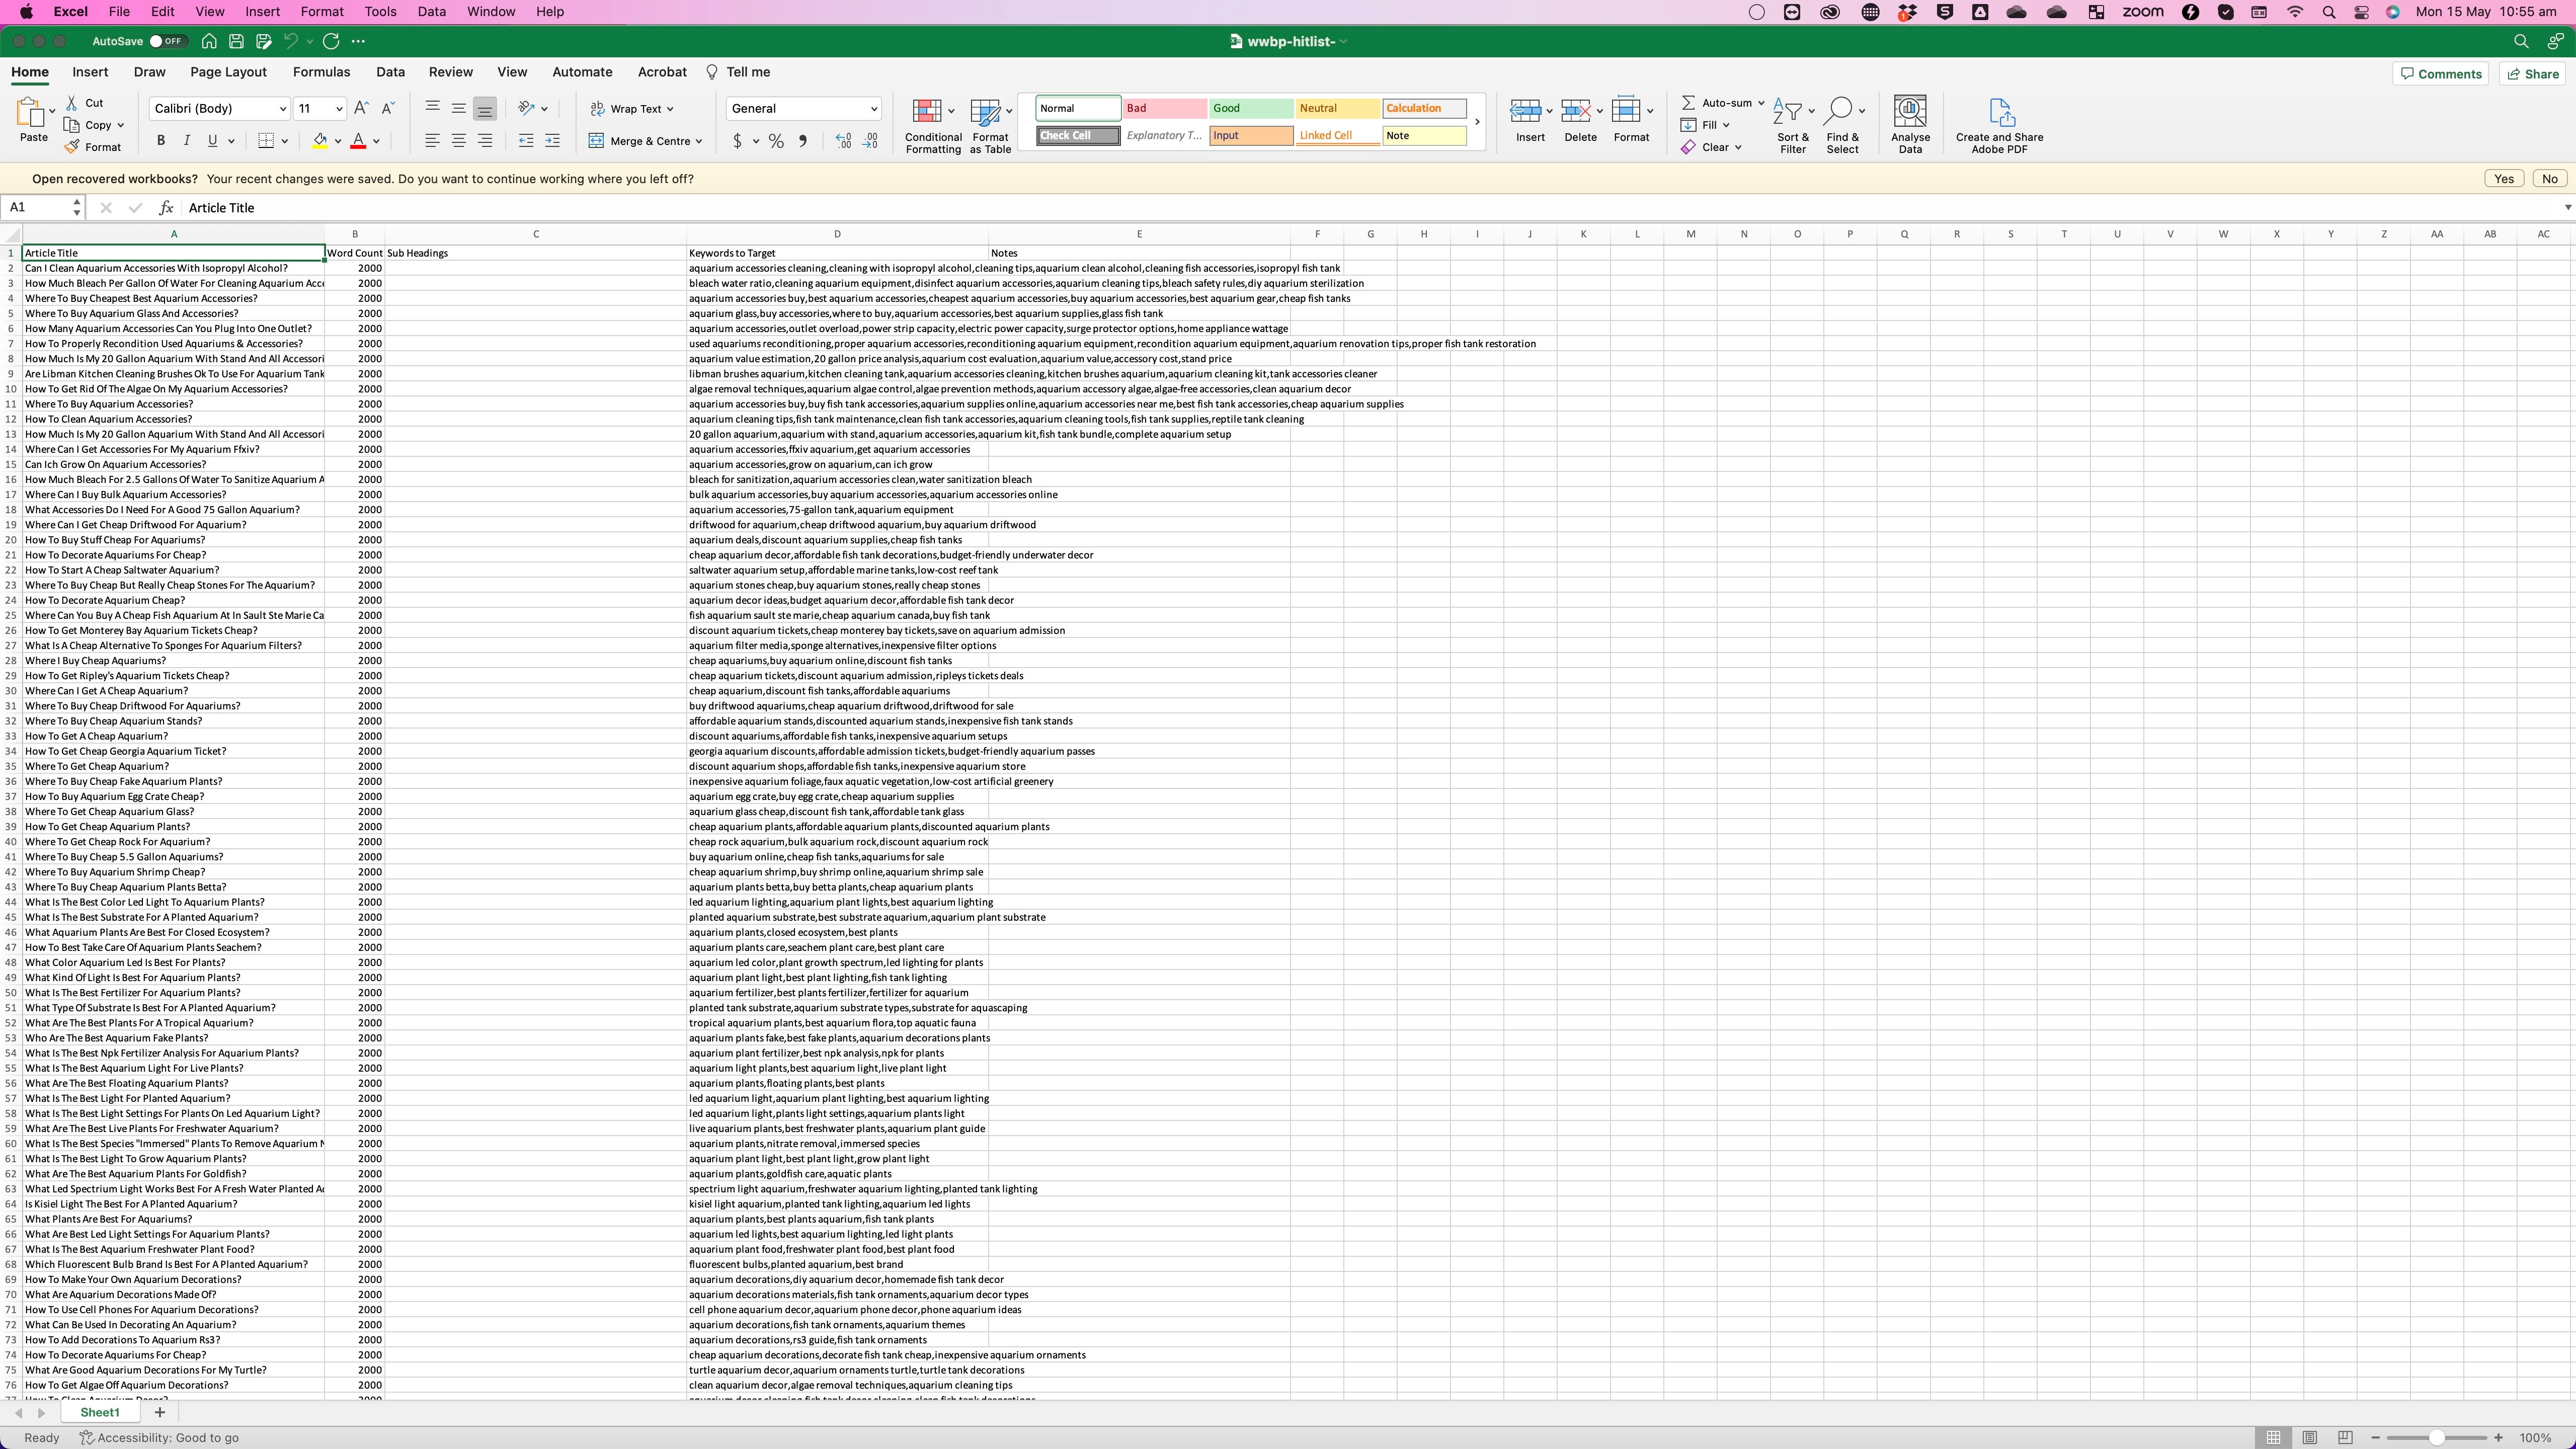Switch to Page Break Preview in status bar
The image size is (2576, 1449).
[2345, 1437]
